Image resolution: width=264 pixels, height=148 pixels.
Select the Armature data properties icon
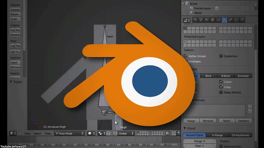[224, 20]
